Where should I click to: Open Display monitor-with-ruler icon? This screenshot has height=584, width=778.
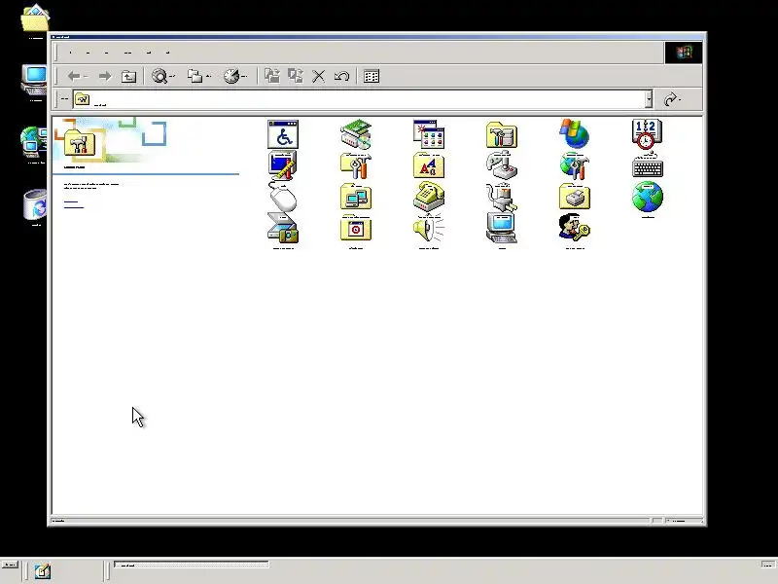click(283, 165)
